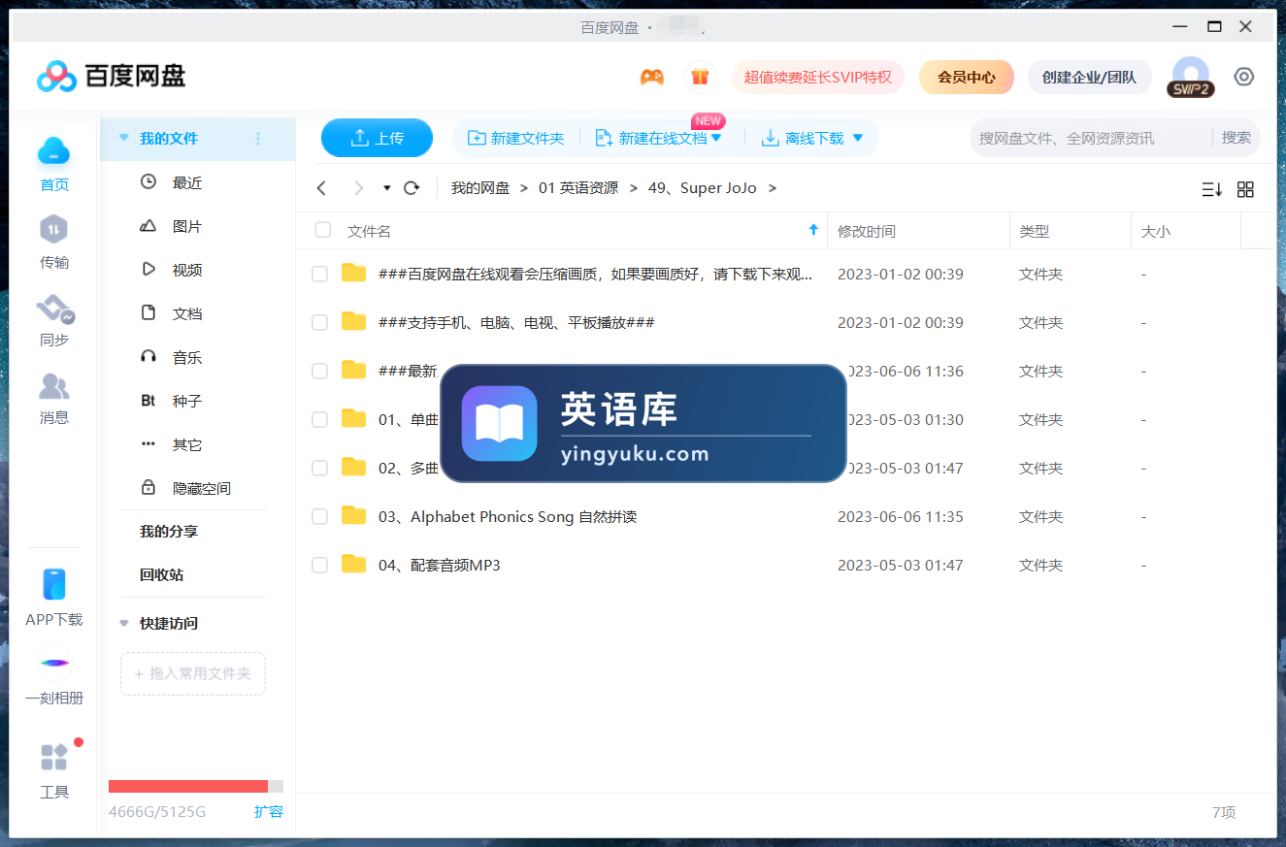Click the 搜索 search button
Screen dimensions: 1286x847
click(x=1237, y=138)
